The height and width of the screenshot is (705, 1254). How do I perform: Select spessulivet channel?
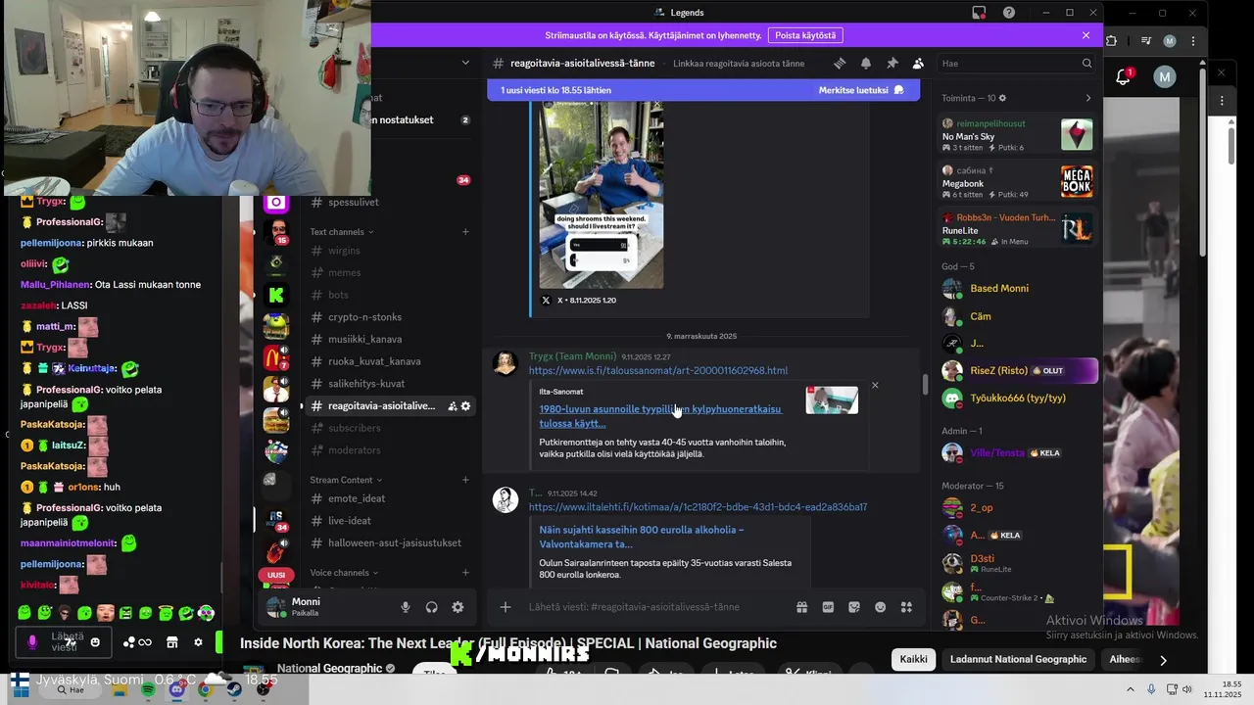(389, 203)
